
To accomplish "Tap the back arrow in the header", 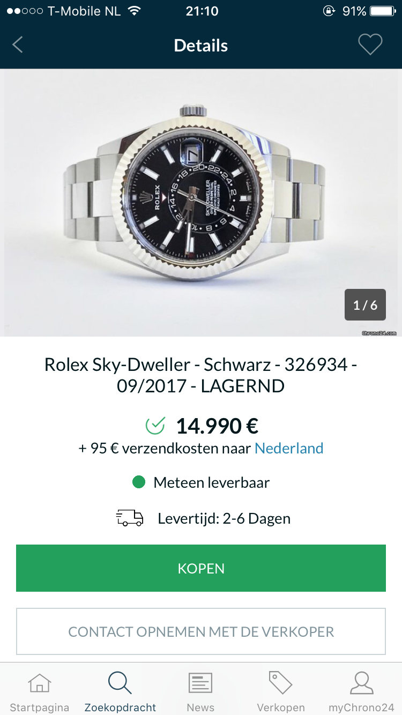I will pos(18,45).
